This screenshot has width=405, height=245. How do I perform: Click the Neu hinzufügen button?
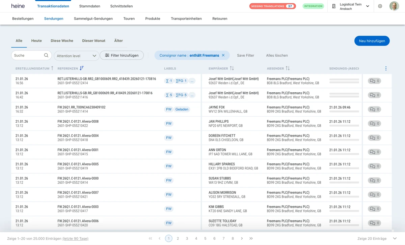coord(372,40)
